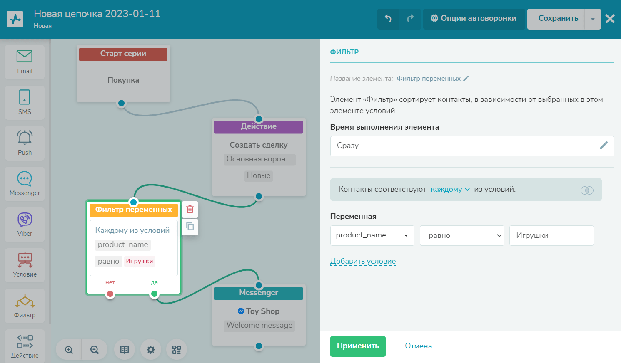The height and width of the screenshot is (363, 621).
Task: Duplicate the Фильтр переменных block
Action: pyautogui.click(x=190, y=227)
